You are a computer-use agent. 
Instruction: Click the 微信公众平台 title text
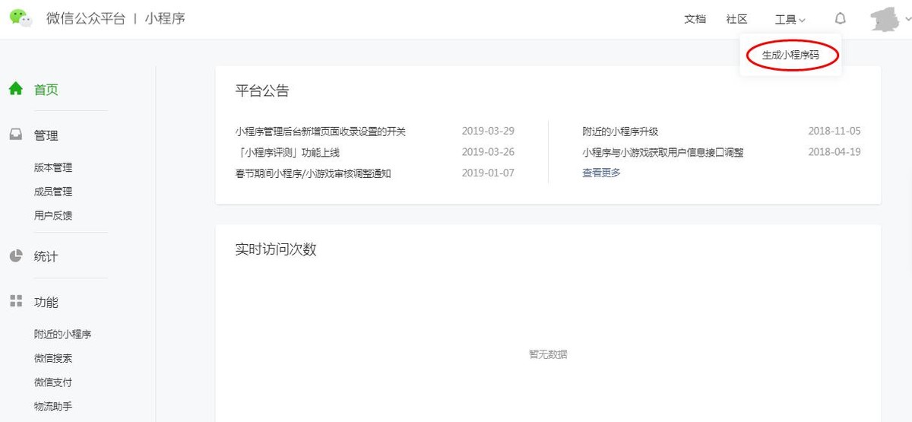[x=86, y=19]
